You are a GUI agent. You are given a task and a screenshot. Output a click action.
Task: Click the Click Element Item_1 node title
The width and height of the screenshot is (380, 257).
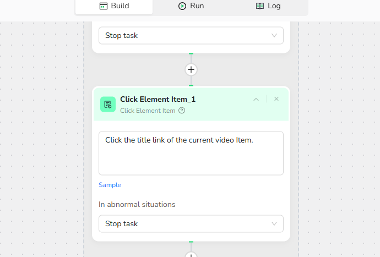pos(158,99)
